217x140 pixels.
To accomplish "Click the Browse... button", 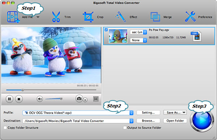I will pyautogui.click(x=148, y=121).
